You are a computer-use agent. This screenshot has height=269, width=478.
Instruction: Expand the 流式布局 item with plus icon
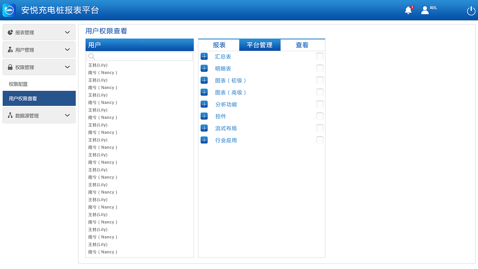point(204,128)
